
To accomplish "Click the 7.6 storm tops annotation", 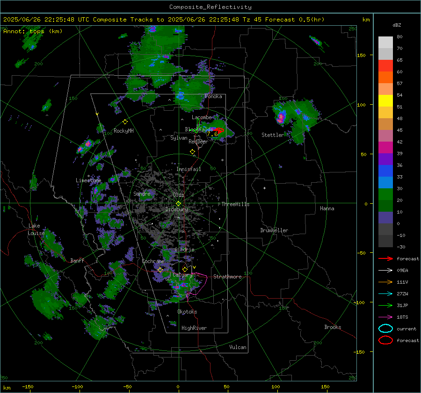I will [212, 134].
